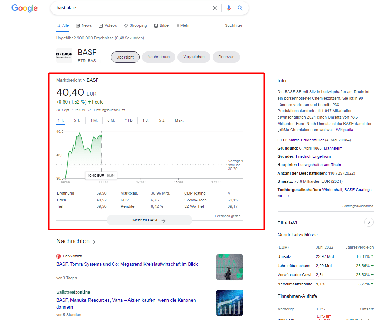Select the Alle results tab
The image size is (385, 320).
[63, 25]
